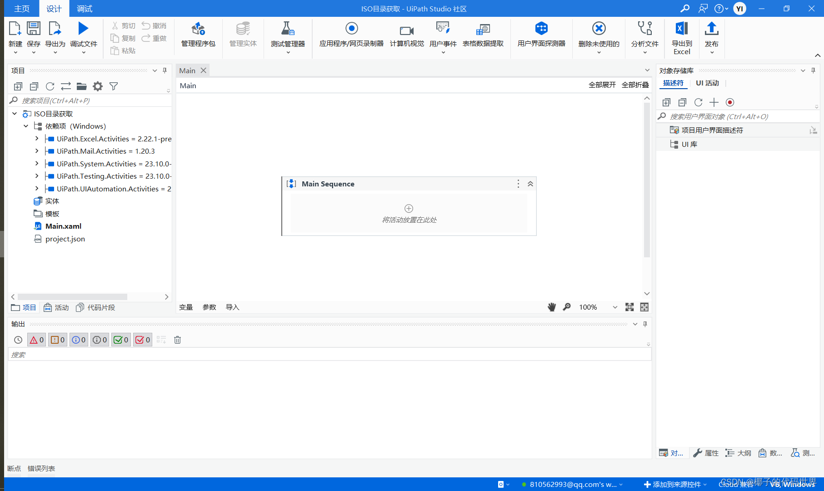824x491 pixels.
Task: Open Computer Vision (计算机视觉) tool
Action: coord(407,34)
